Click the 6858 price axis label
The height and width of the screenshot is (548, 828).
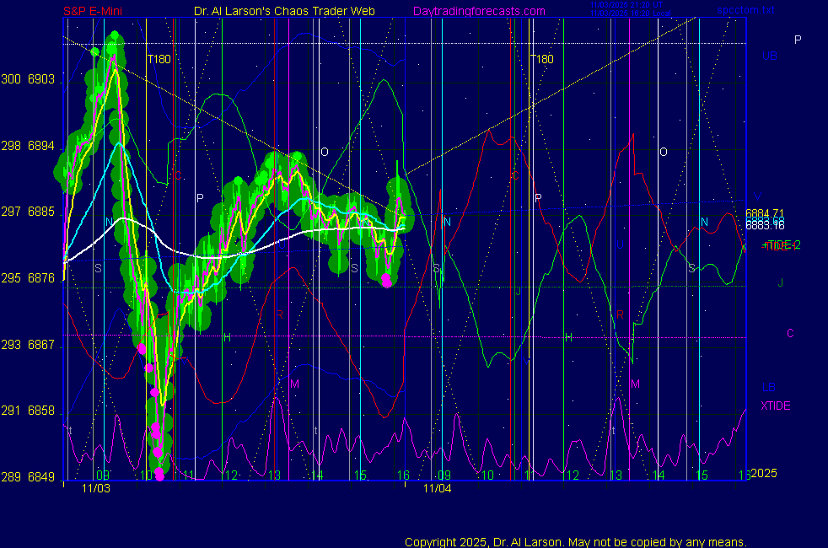coord(42,411)
